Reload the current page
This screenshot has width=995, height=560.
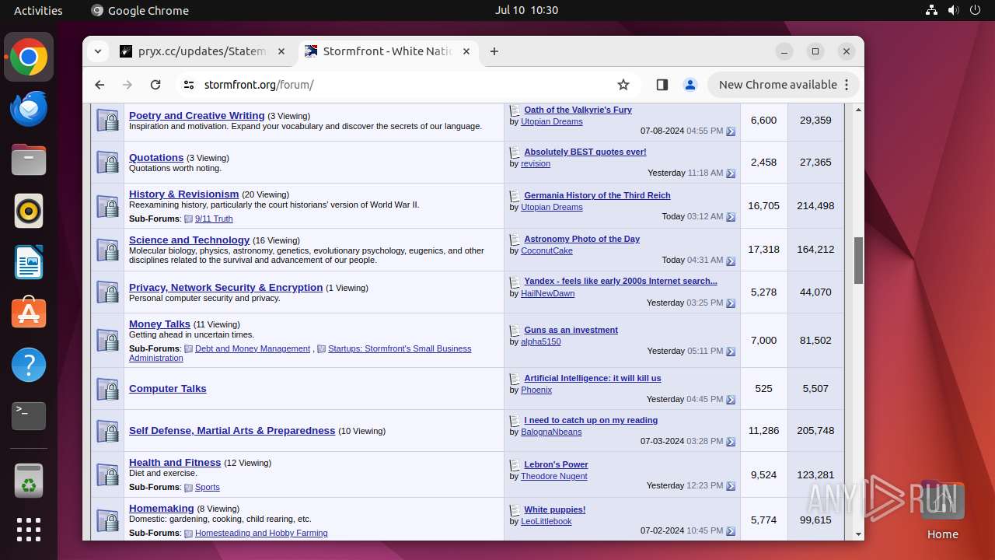[x=155, y=85]
